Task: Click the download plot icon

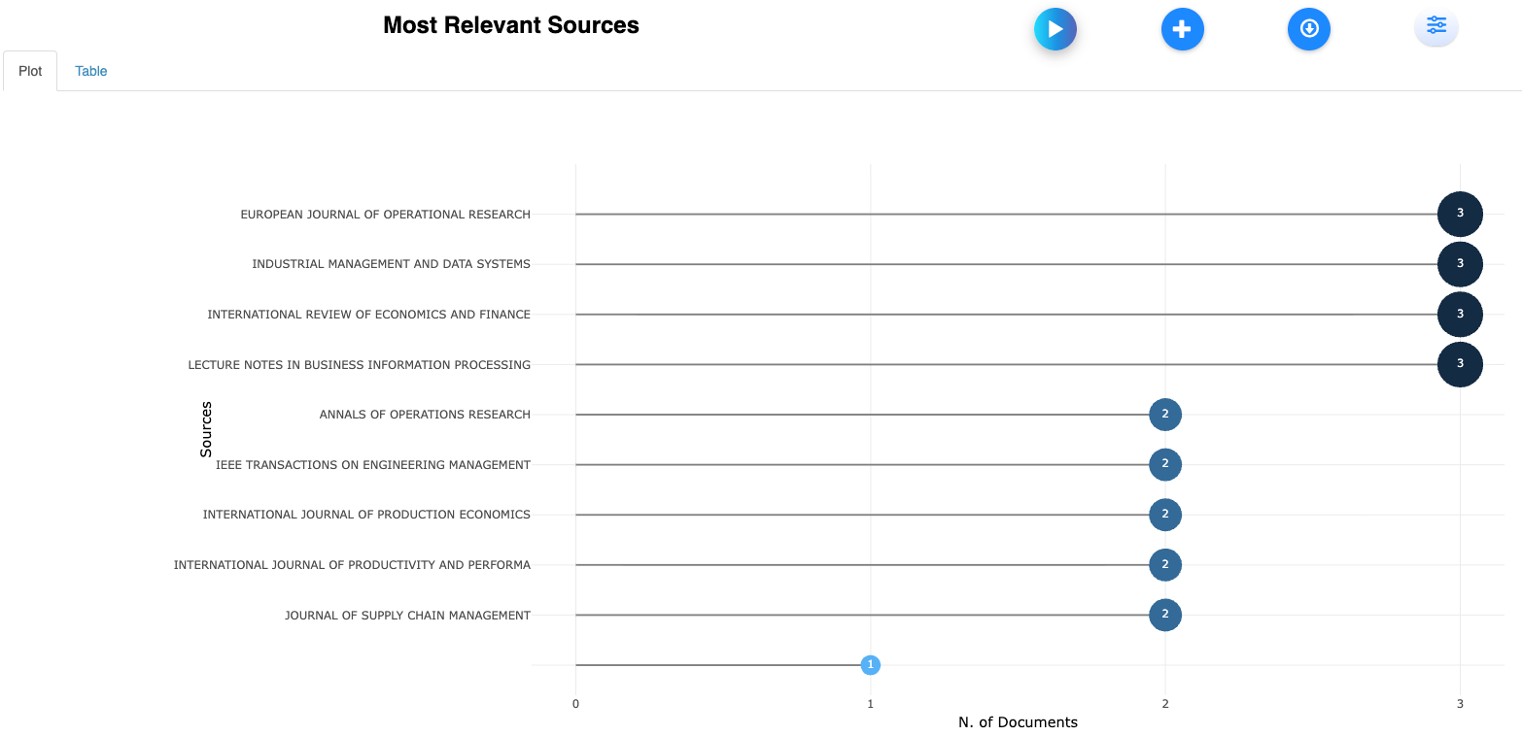Action: point(1308,29)
